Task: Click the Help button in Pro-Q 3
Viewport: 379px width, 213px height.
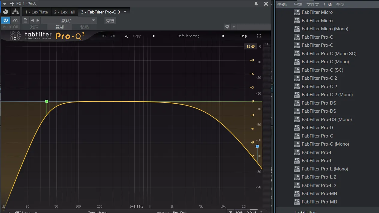Action: 243,36
